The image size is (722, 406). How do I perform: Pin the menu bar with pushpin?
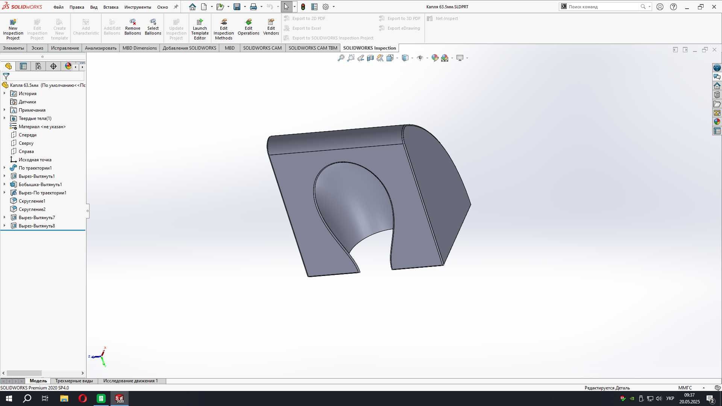click(x=176, y=7)
